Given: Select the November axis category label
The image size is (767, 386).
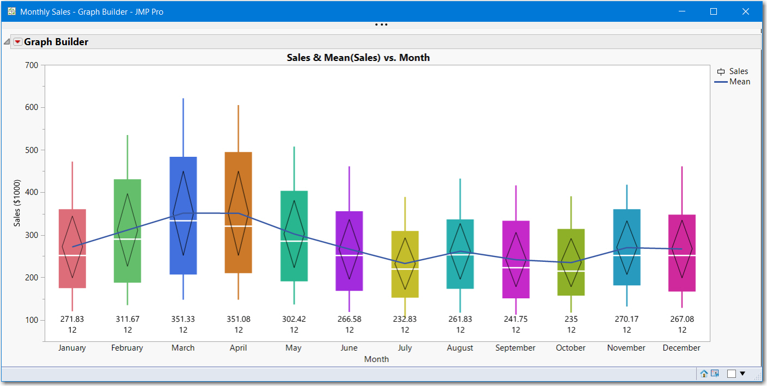Looking at the screenshot, I should (x=626, y=348).
